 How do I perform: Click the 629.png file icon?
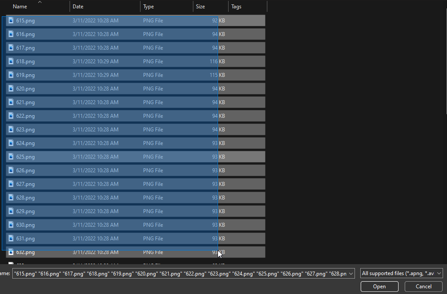click(11, 211)
